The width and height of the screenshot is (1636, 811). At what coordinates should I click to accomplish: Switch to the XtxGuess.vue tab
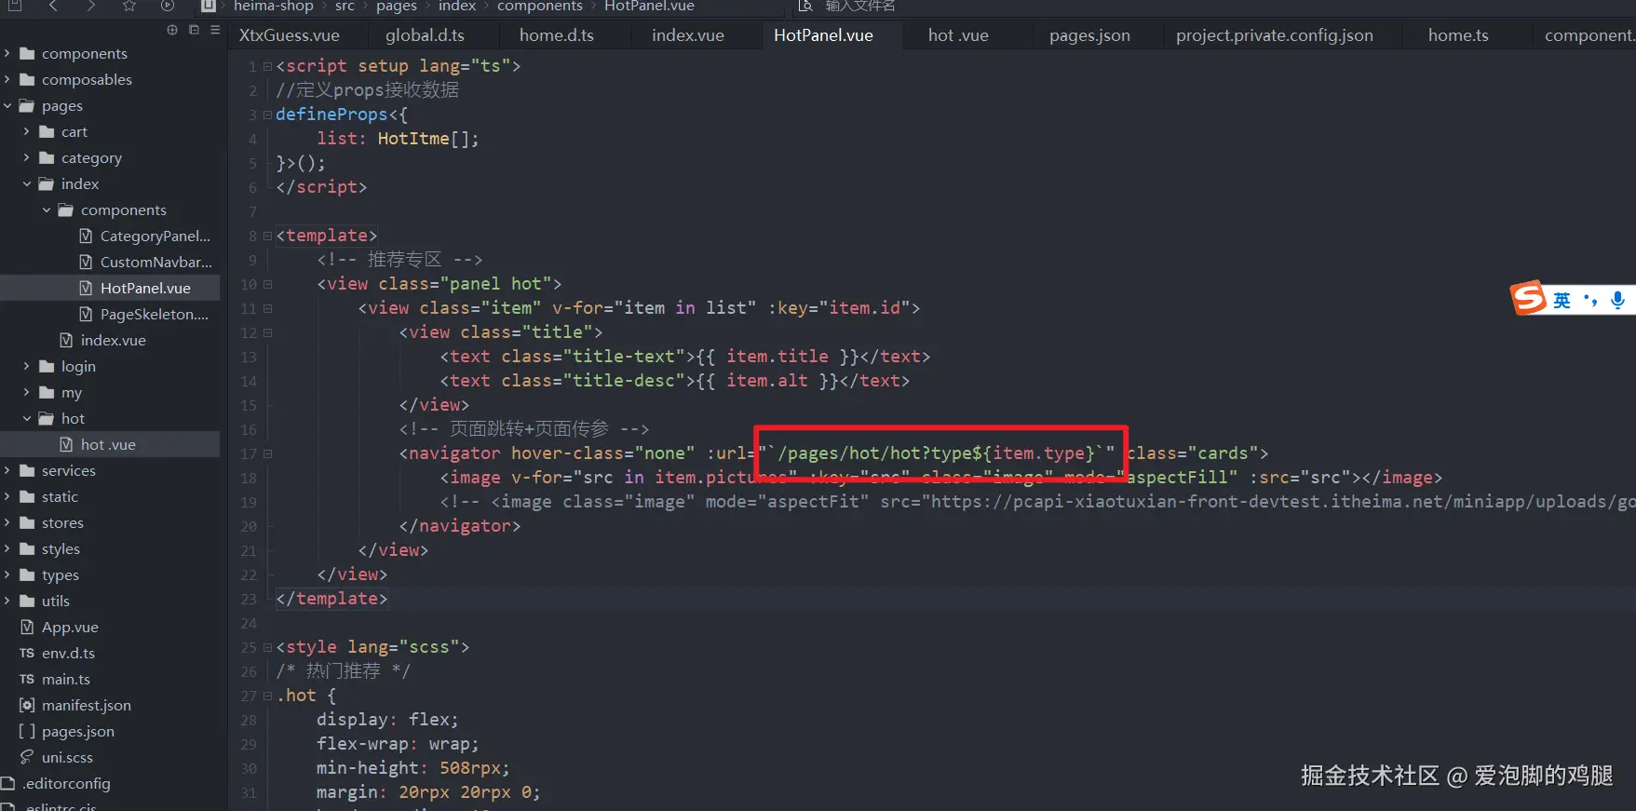coord(289,35)
